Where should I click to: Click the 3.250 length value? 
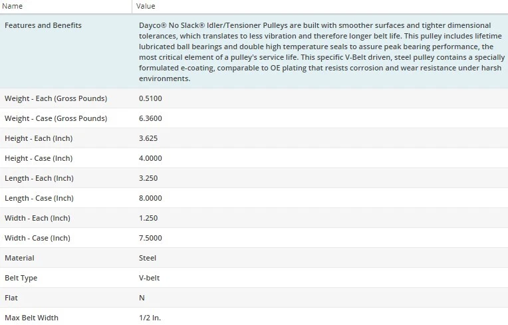148,178
